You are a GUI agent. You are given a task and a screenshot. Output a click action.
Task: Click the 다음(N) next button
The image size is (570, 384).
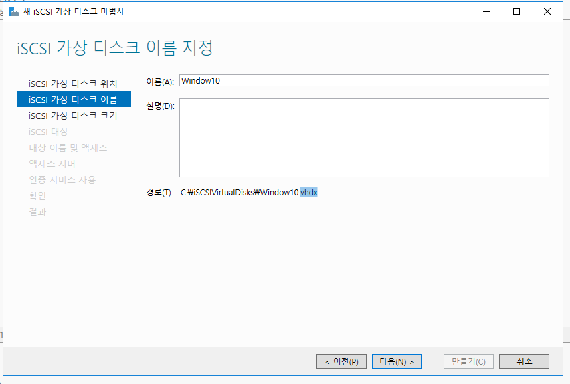click(397, 361)
